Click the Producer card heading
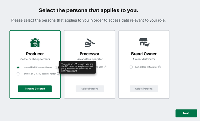This screenshot has width=200, height=121. [x=35, y=54]
